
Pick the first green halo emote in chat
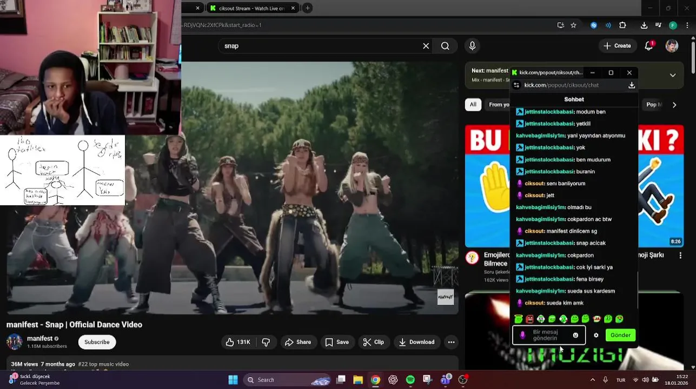click(x=519, y=319)
